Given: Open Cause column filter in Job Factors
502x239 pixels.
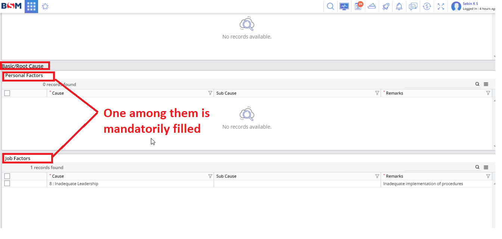Looking at the screenshot, I should pos(210,176).
